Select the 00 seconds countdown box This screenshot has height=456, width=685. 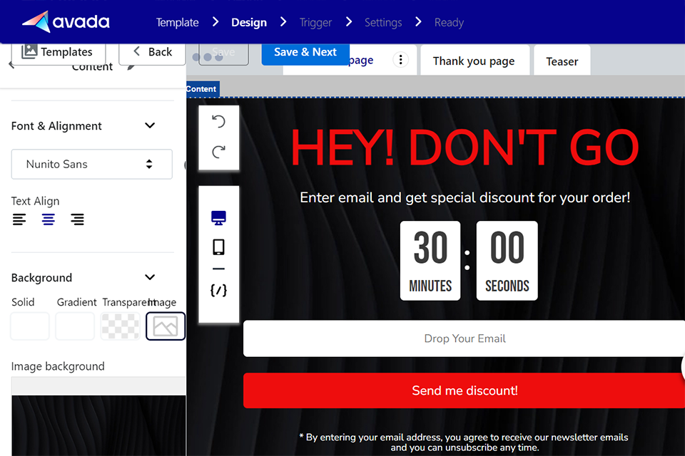(507, 261)
